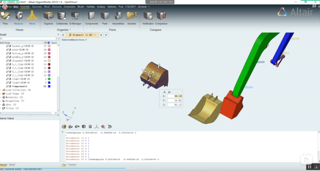Click the Measure tool icon
This screenshot has width=320, height=171.
(x=19, y=16)
